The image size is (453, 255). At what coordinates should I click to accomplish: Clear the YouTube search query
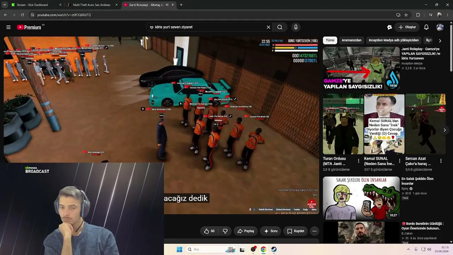click(x=268, y=27)
